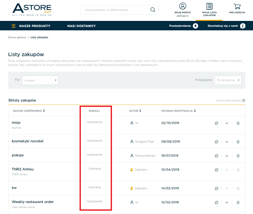Screen dimensions: 253x214
Task: Open the tnr list
Action: coord(14,188)
